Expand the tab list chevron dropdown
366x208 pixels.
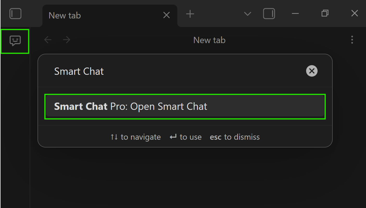coord(247,14)
